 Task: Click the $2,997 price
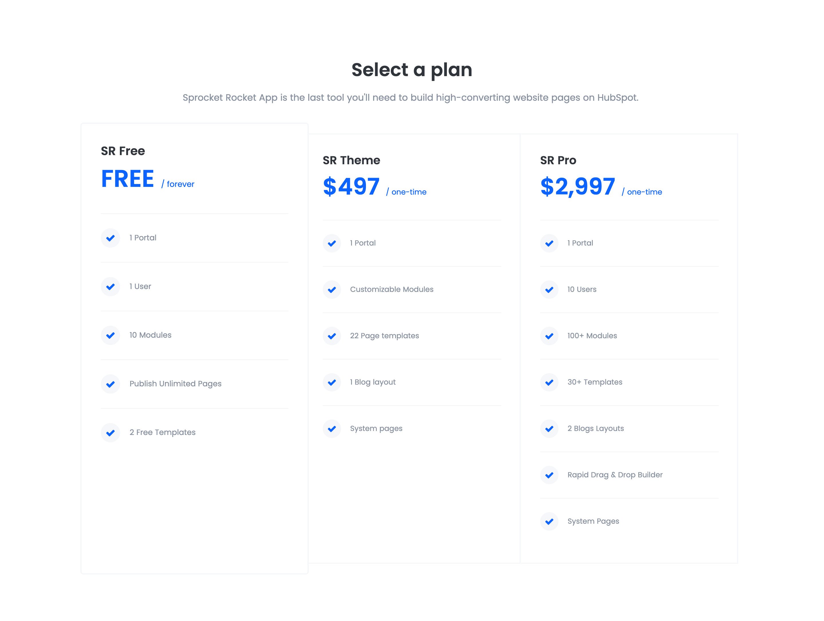click(577, 186)
